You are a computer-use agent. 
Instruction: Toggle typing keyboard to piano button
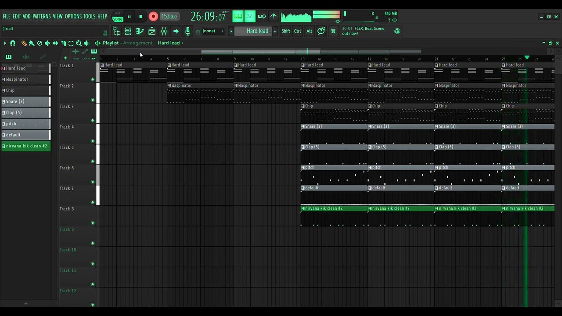[x=238, y=17]
